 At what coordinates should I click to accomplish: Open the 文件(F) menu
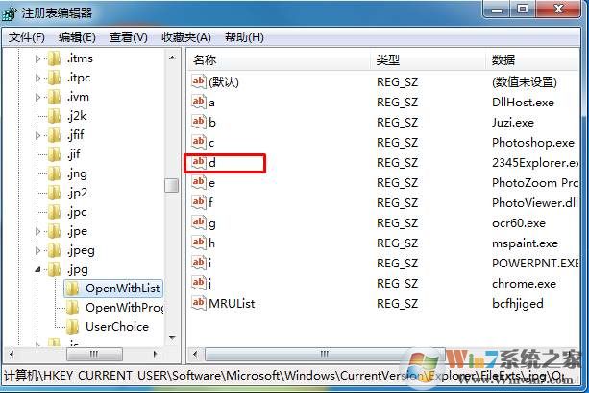point(27,37)
